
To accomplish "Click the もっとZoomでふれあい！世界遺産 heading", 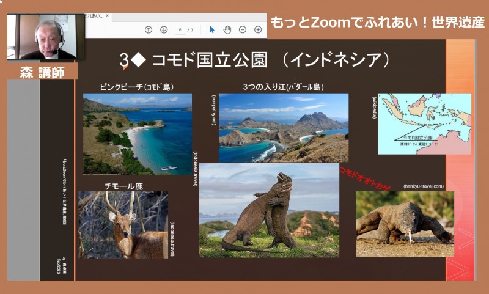I will pyautogui.click(x=378, y=23).
